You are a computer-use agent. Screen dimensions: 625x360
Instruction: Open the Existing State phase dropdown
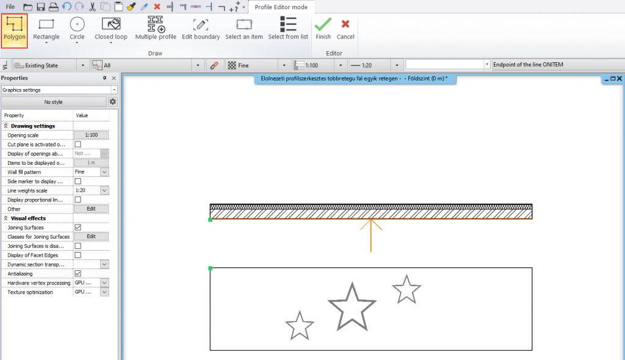(82, 65)
